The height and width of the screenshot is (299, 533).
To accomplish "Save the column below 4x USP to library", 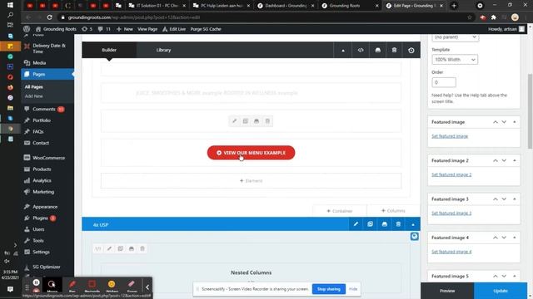I will (x=132, y=248).
